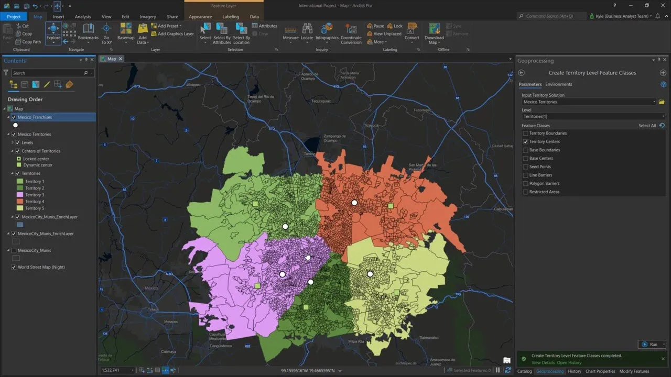Click the Add Data button
The width and height of the screenshot is (671, 377).
click(142, 32)
